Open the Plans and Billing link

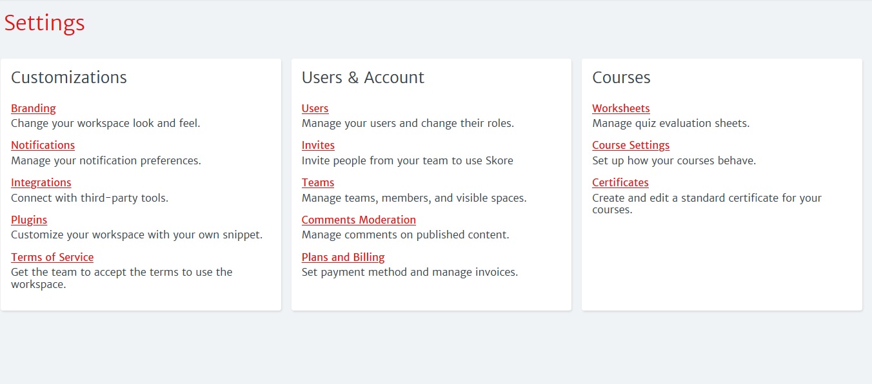pos(343,257)
